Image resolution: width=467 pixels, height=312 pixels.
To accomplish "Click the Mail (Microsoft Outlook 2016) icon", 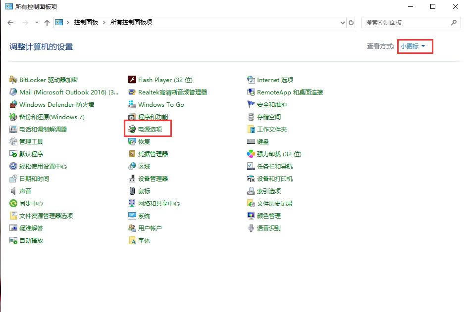I will pyautogui.click(x=13, y=92).
